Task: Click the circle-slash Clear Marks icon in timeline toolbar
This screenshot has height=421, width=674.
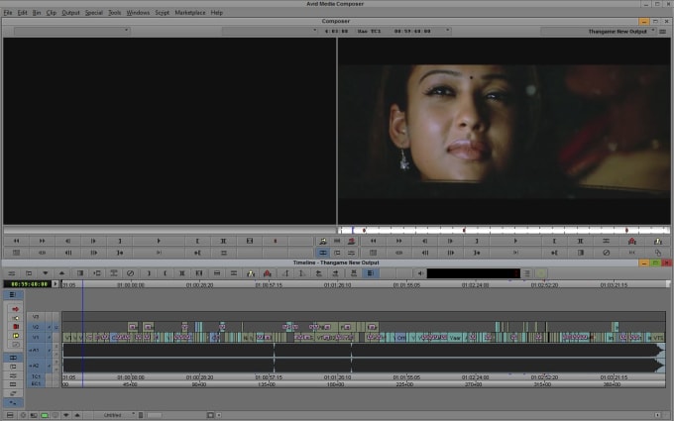Action: point(130,273)
